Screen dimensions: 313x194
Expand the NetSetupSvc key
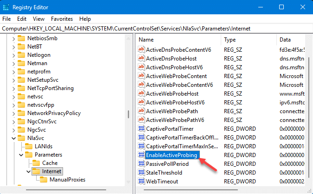13,80
